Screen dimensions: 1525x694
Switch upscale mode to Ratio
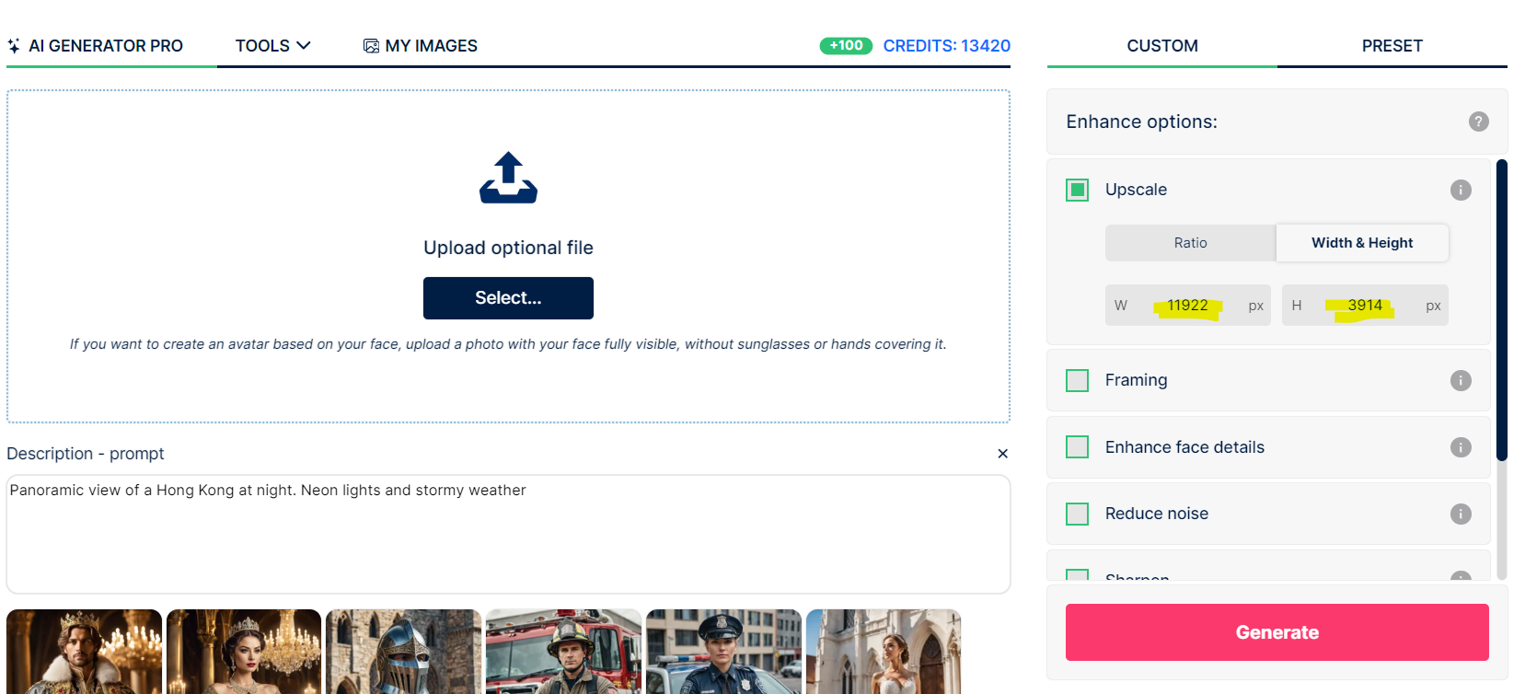click(x=1190, y=243)
